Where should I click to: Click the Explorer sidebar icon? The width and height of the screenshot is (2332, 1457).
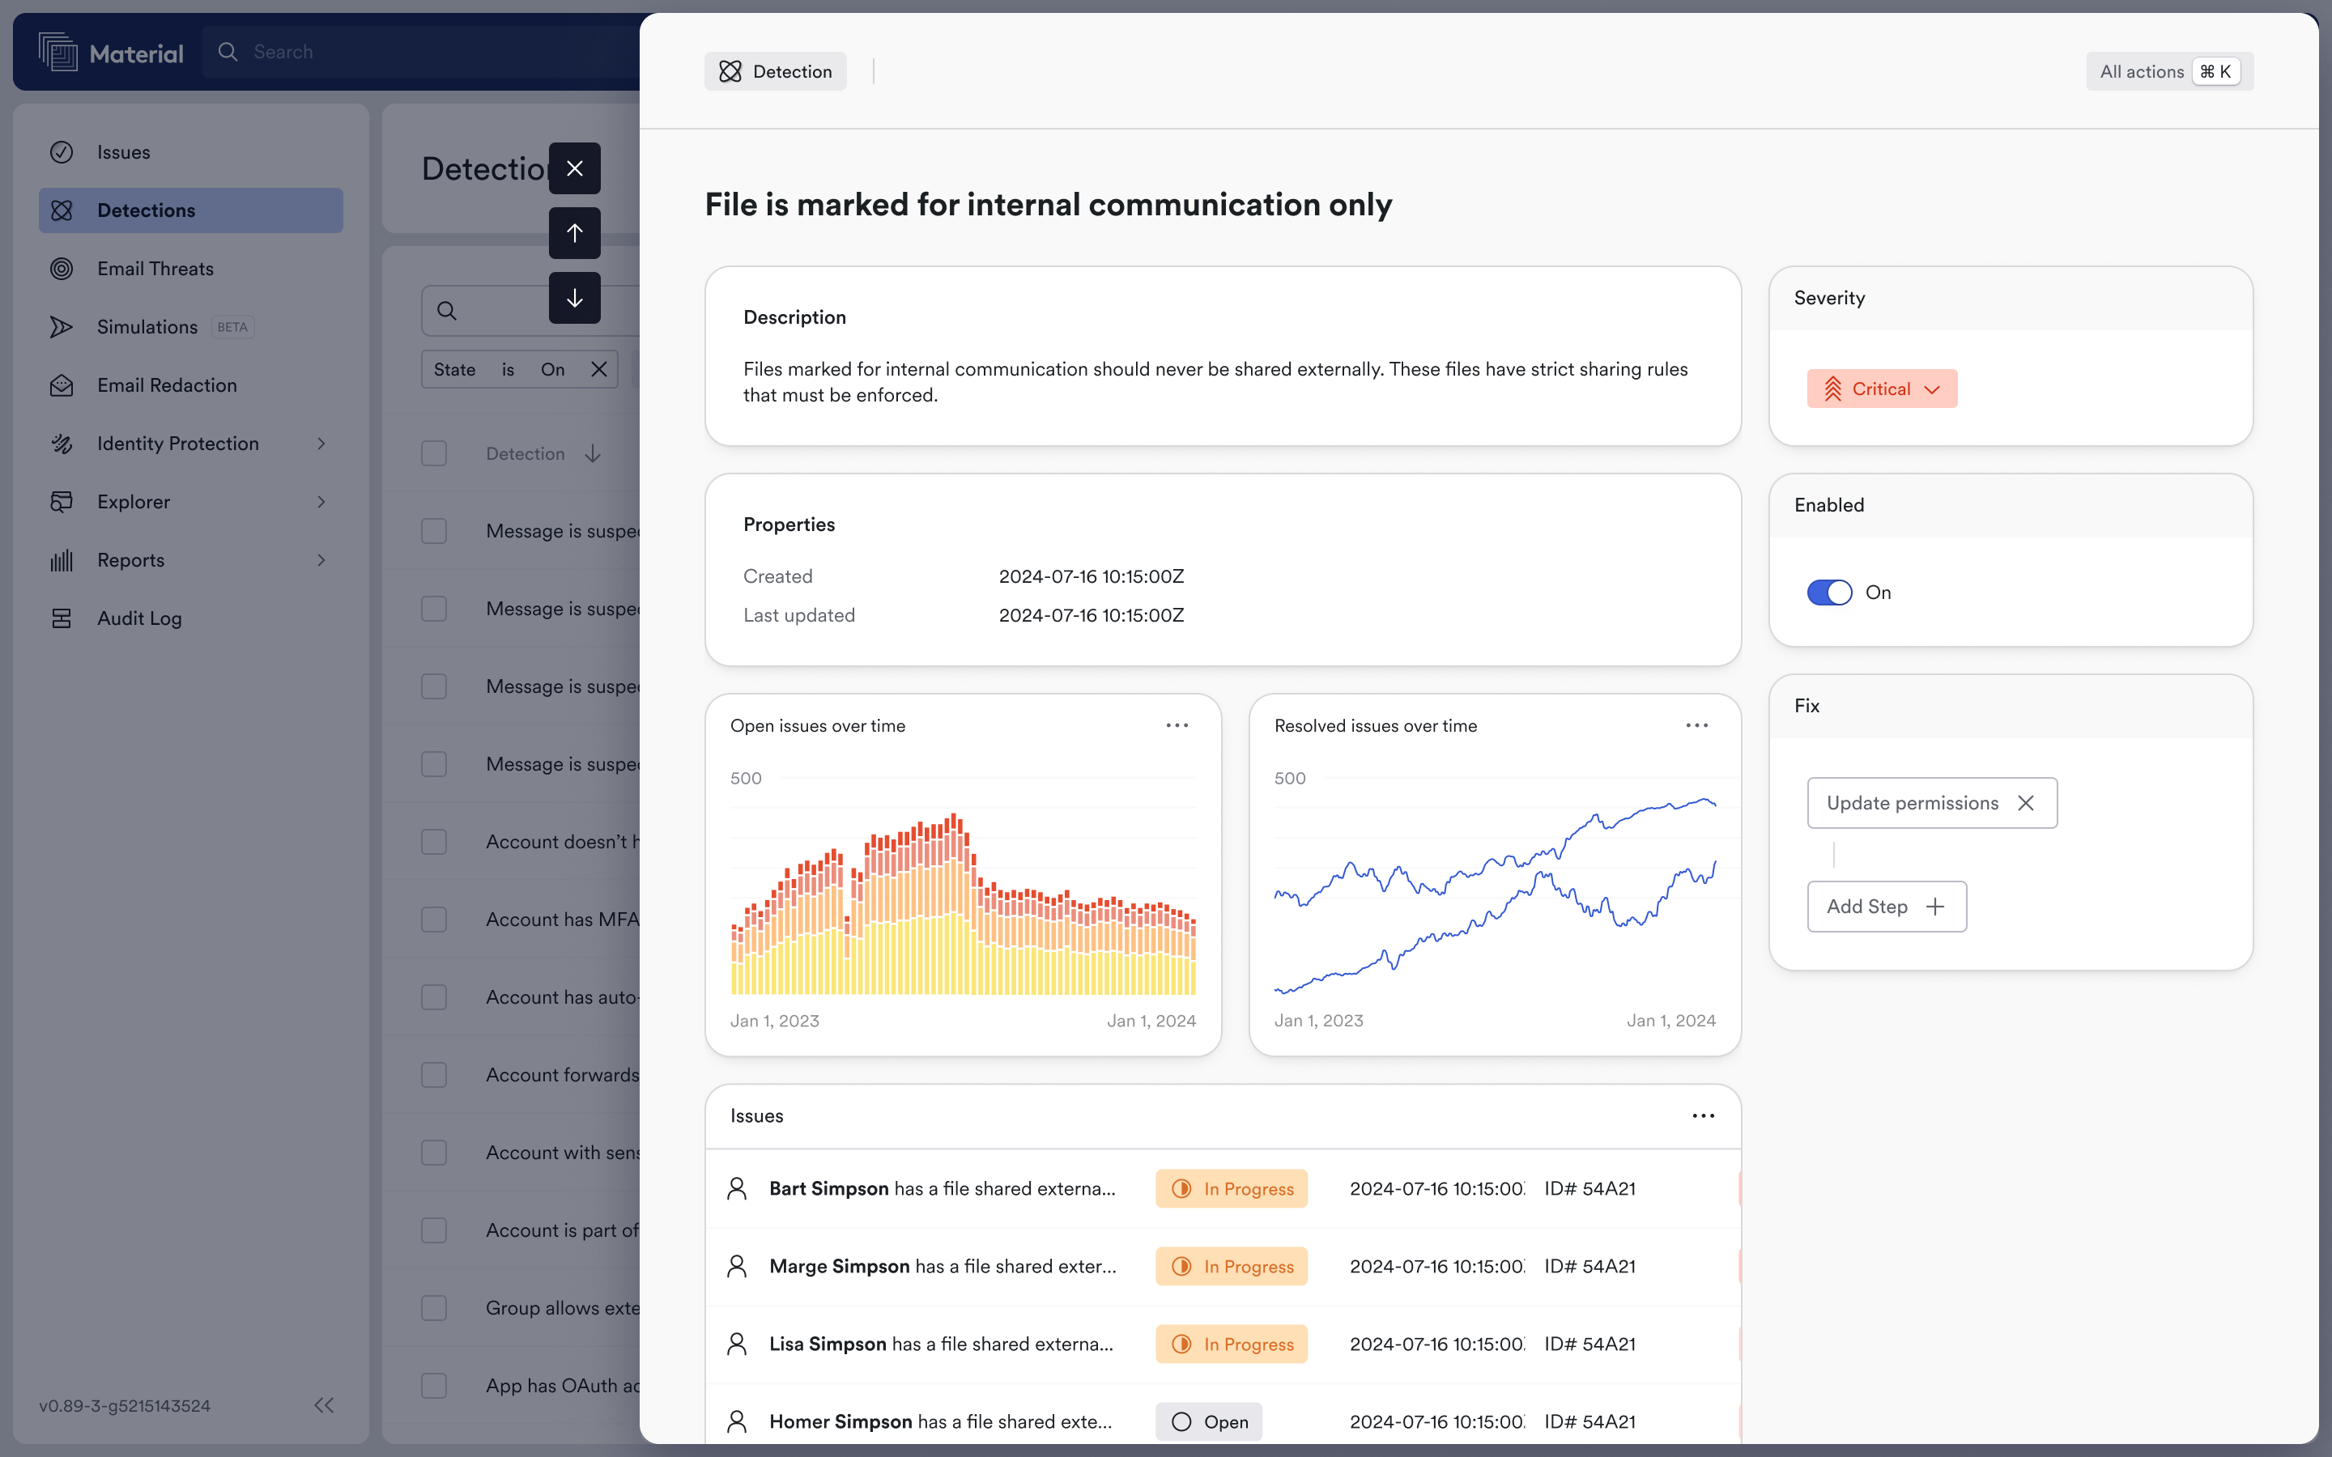62,502
